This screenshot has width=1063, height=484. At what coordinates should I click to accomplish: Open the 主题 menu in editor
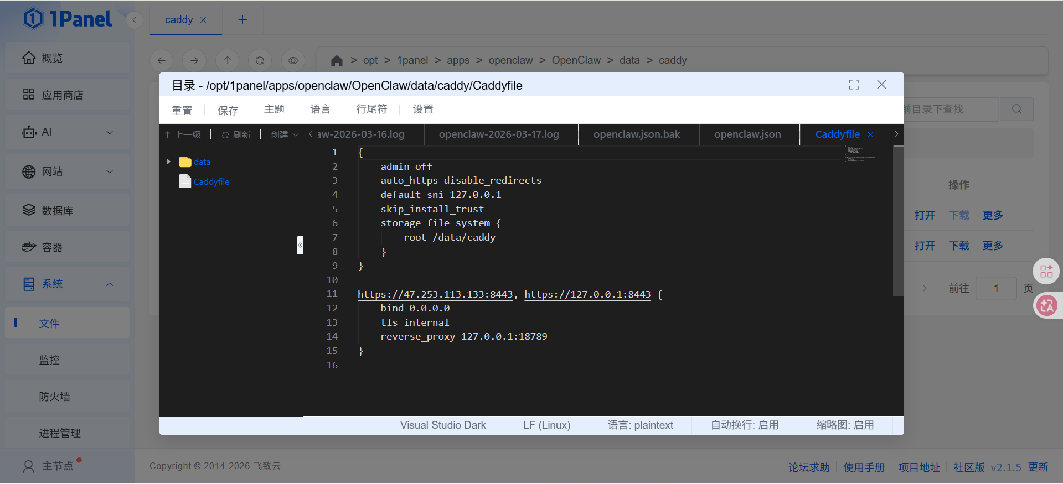point(274,110)
